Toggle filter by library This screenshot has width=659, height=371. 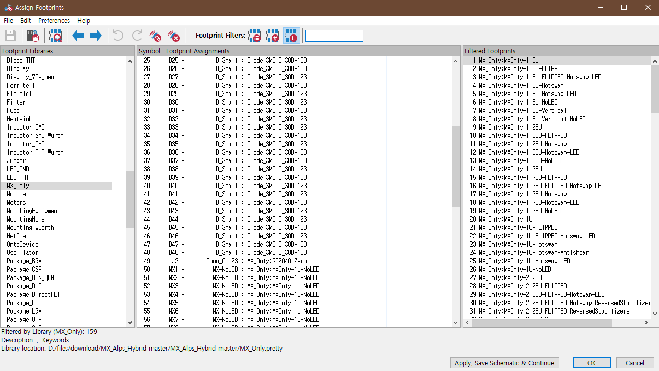point(291,36)
